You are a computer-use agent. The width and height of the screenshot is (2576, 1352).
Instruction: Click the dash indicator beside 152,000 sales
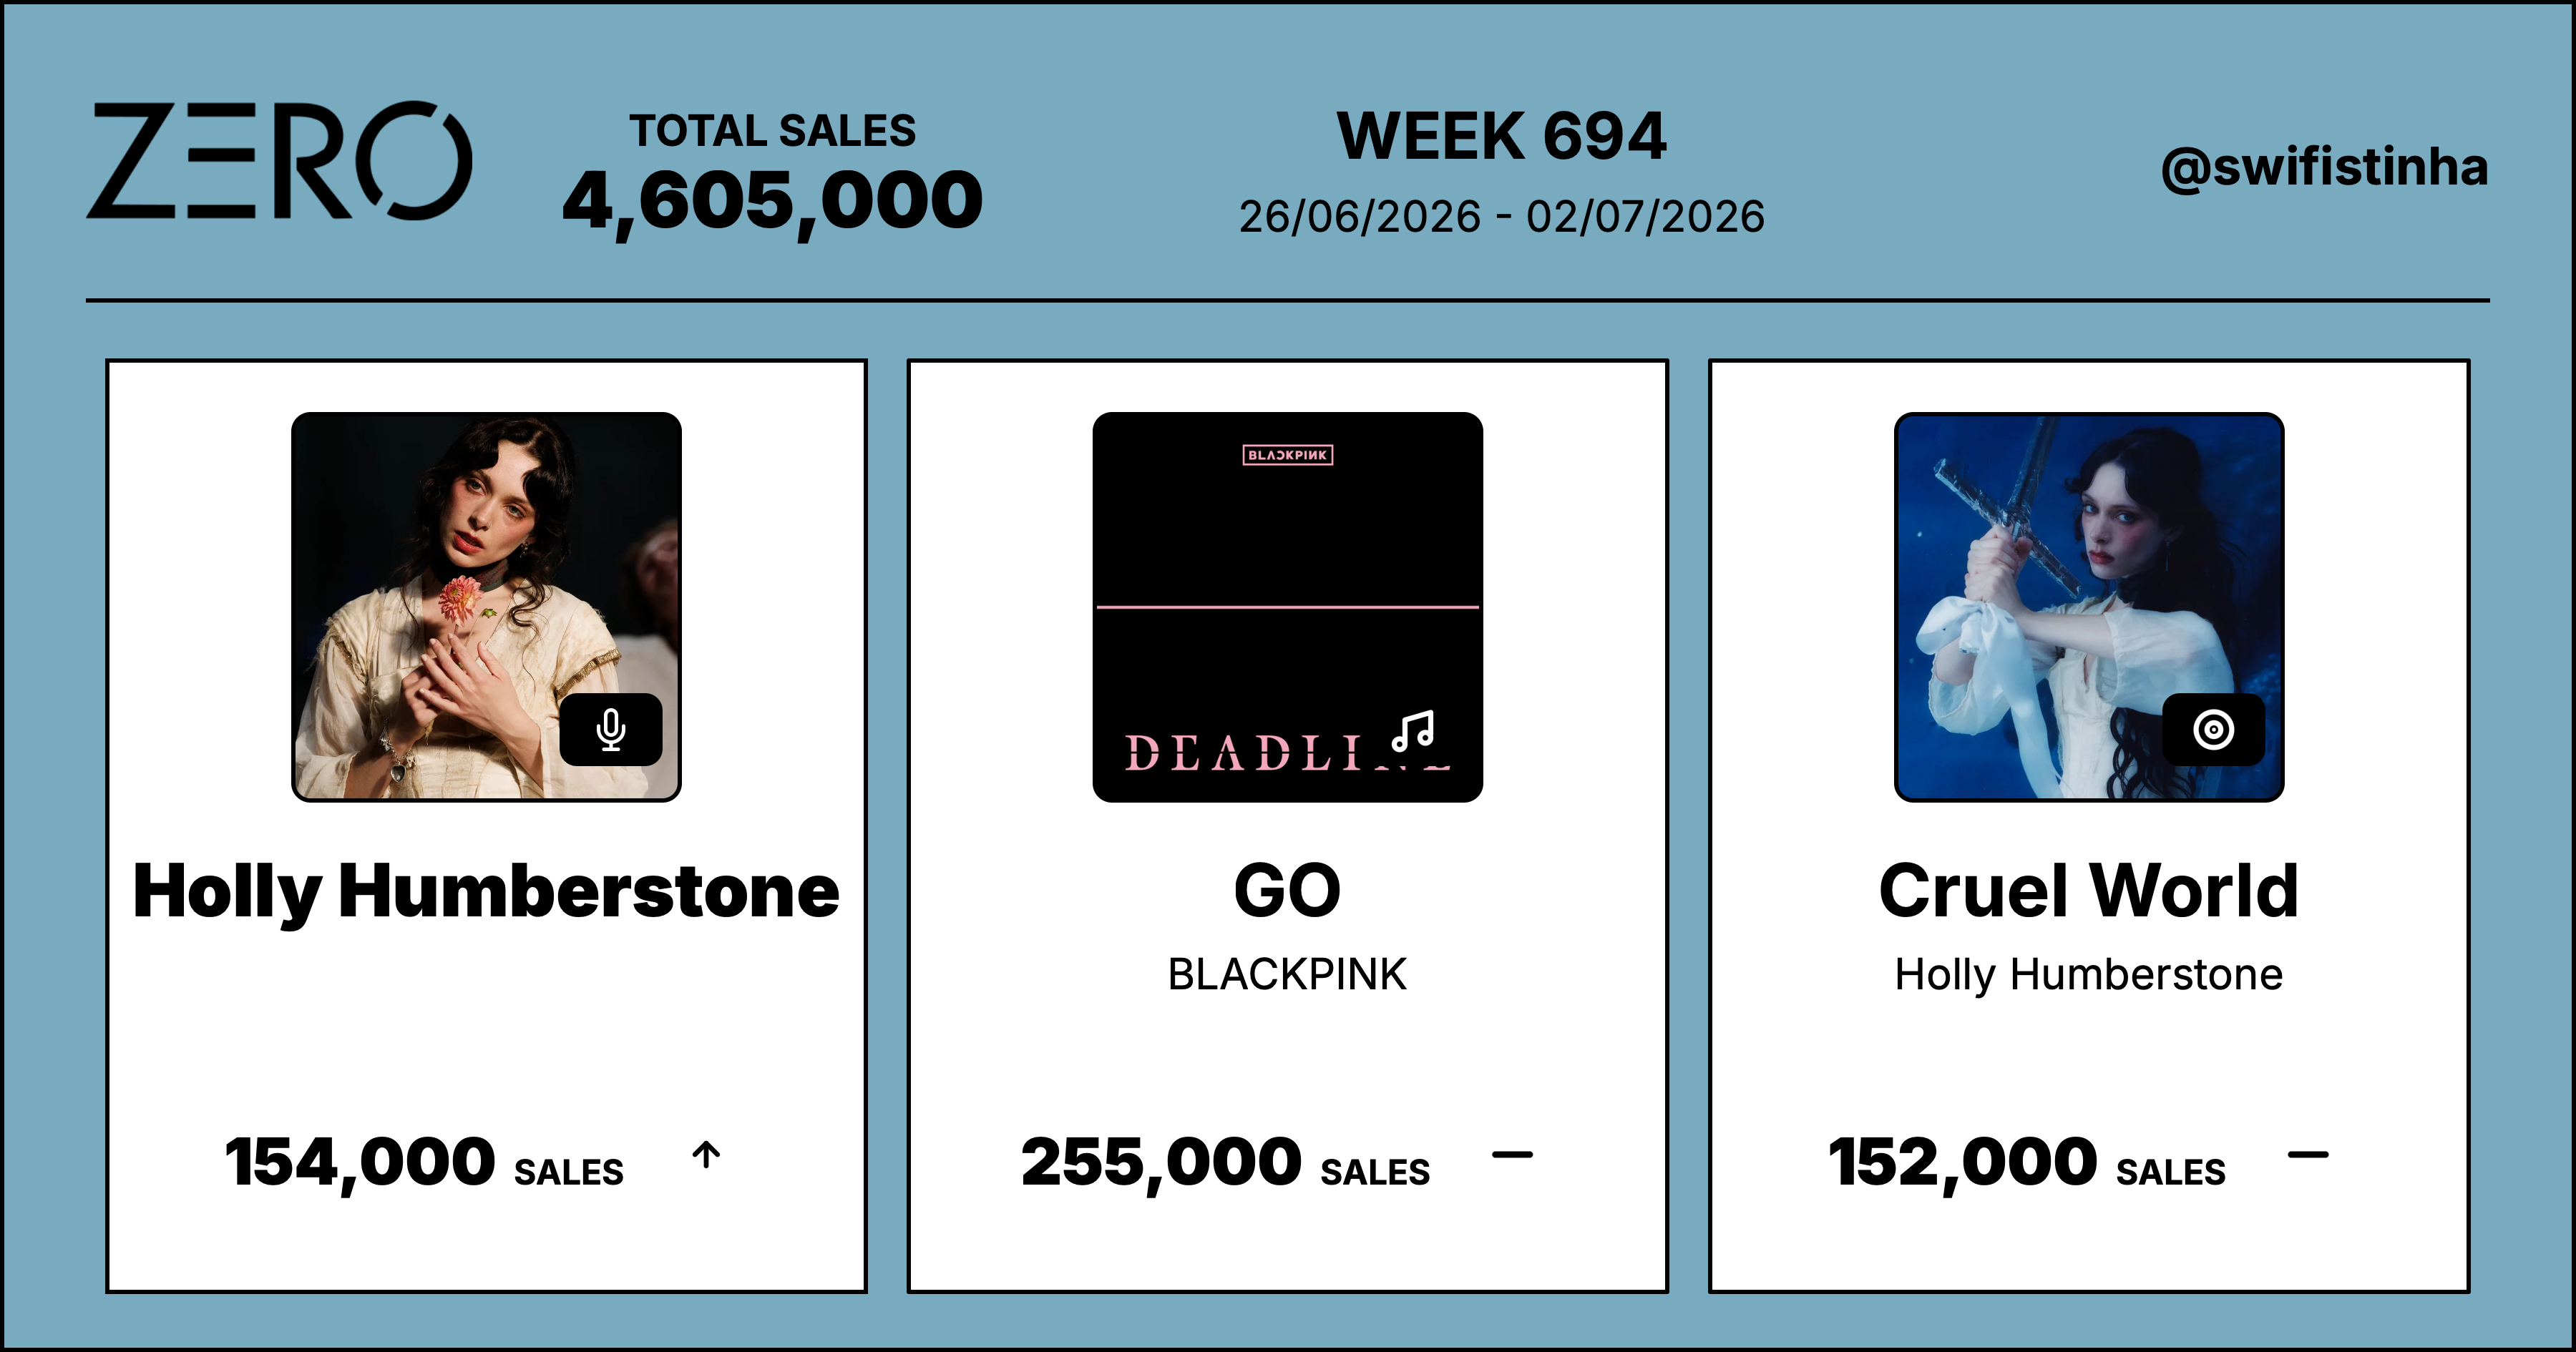[x=2308, y=1155]
